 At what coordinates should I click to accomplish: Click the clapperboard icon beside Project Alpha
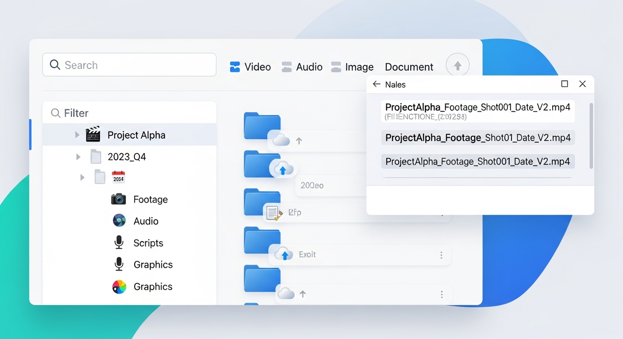click(x=92, y=135)
